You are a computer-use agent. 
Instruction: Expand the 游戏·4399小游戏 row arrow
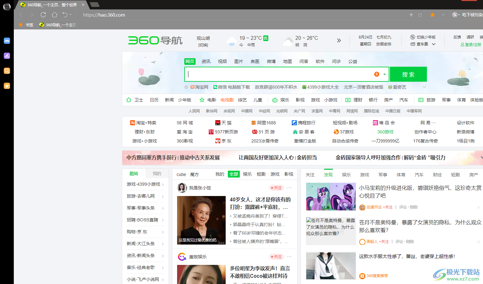[x=163, y=184]
